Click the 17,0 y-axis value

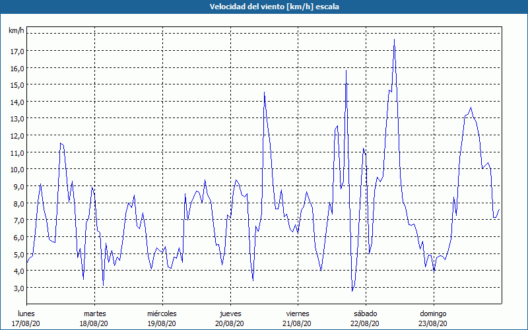tap(17, 51)
